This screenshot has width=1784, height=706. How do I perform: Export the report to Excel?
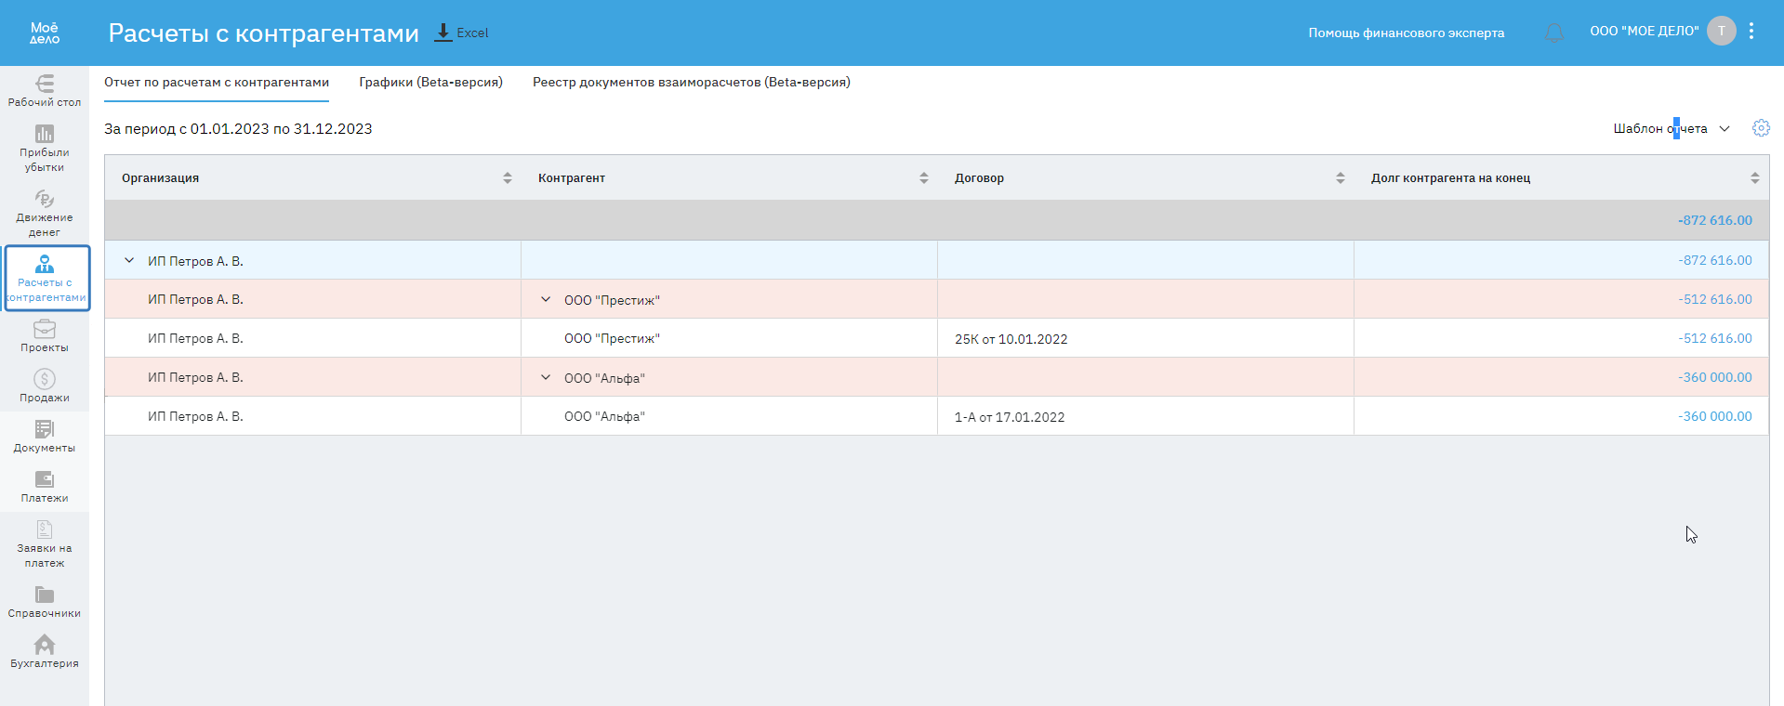point(462,33)
